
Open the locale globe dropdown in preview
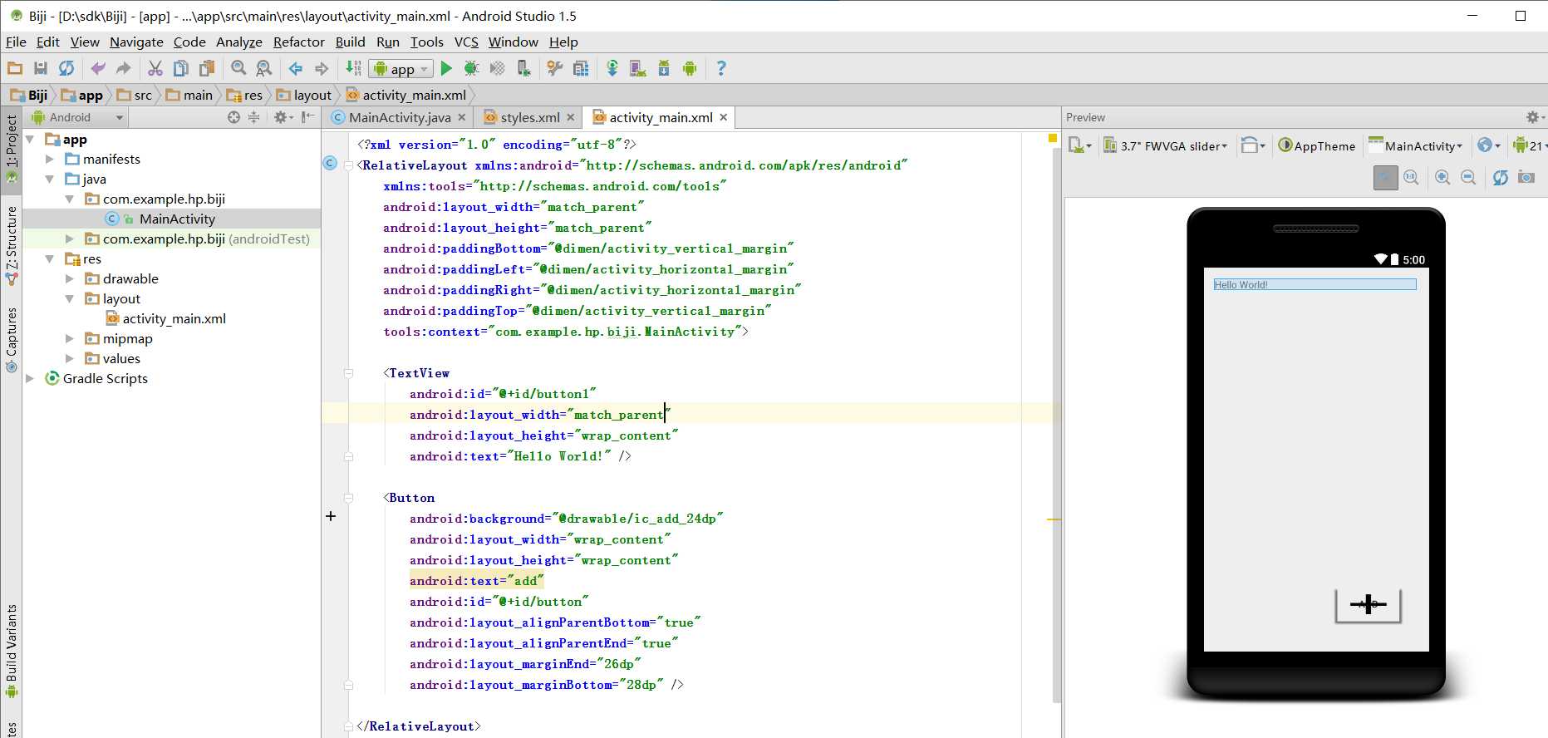tap(1489, 145)
